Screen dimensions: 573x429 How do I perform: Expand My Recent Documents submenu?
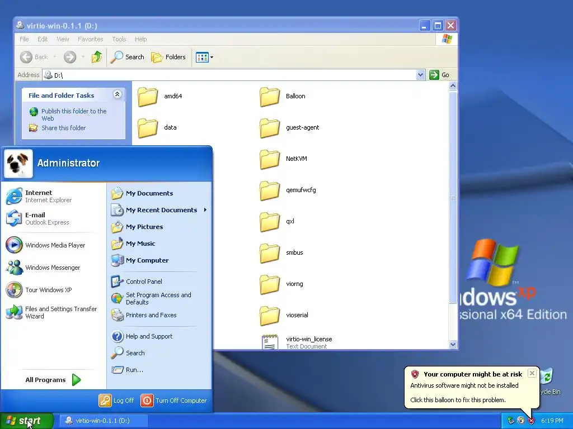coord(159,210)
